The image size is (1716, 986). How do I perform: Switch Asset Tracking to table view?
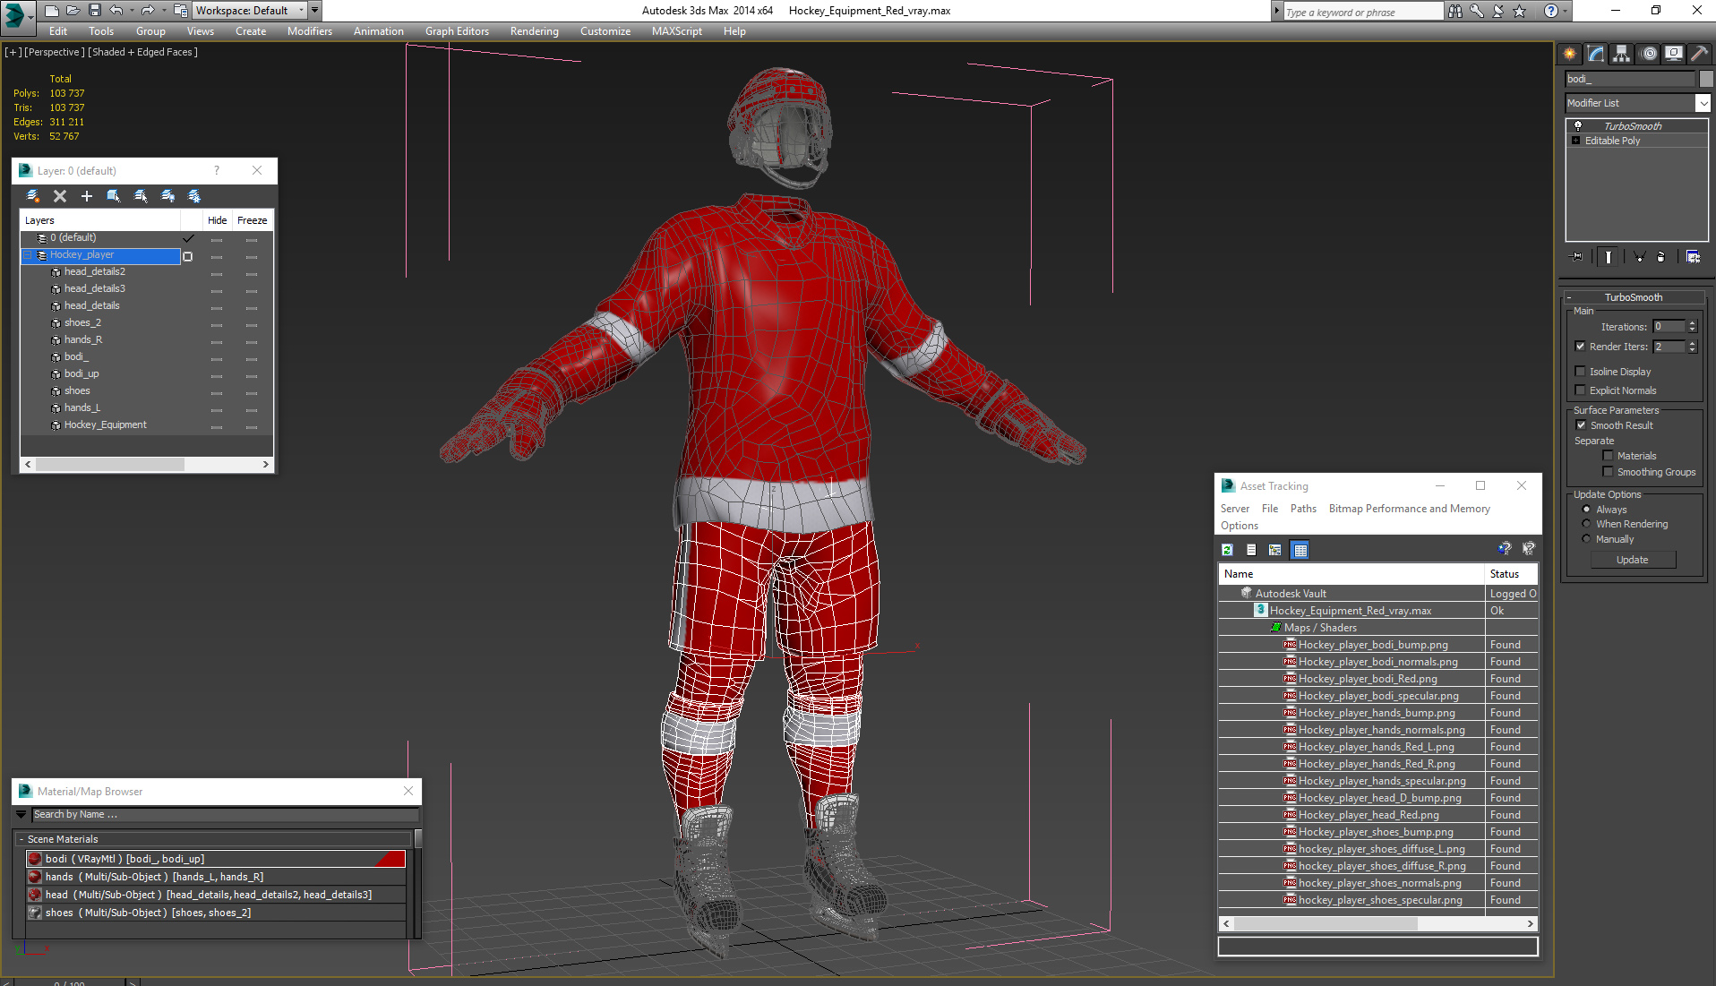(1300, 550)
